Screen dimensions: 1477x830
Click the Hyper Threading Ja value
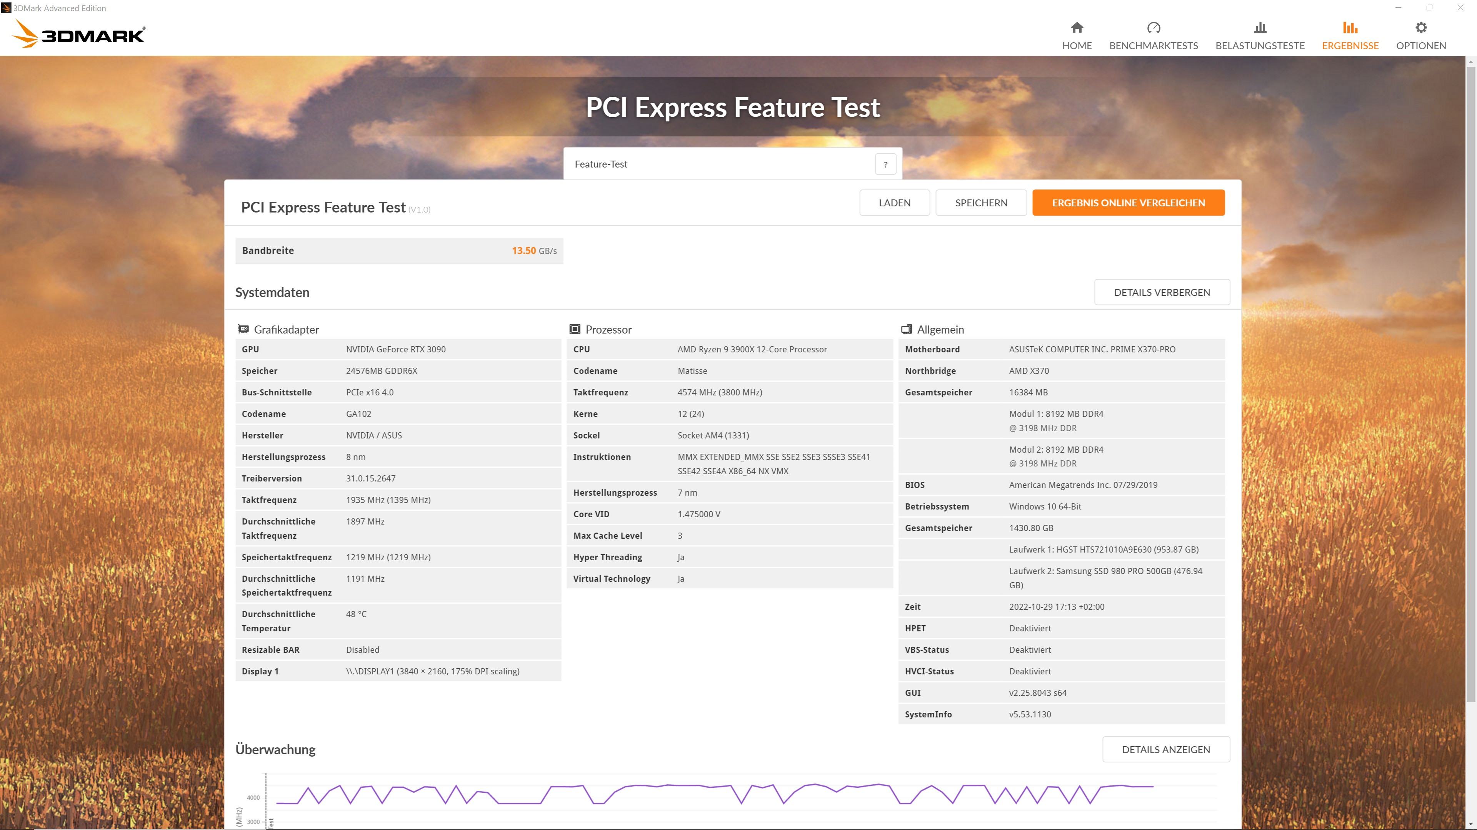pos(680,557)
